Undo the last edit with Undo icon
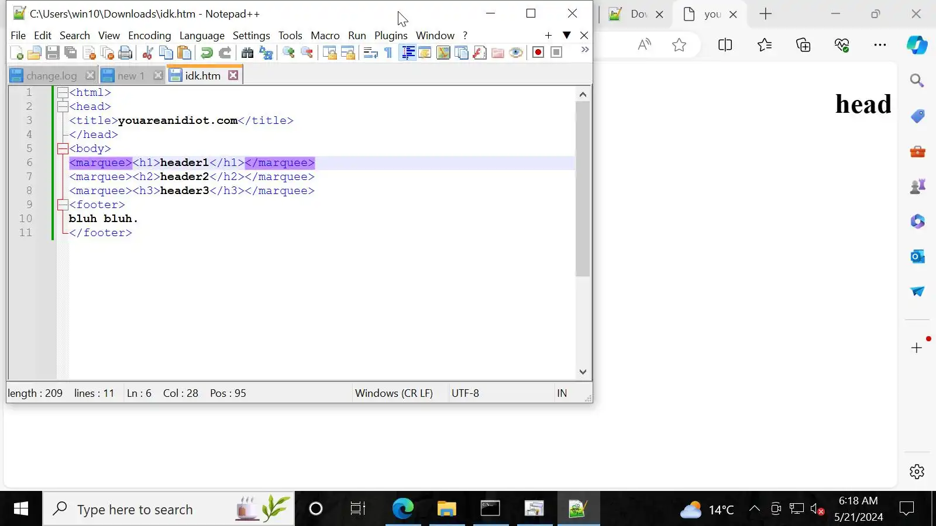This screenshot has height=526, width=936. pyautogui.click(x=207, y=53)
